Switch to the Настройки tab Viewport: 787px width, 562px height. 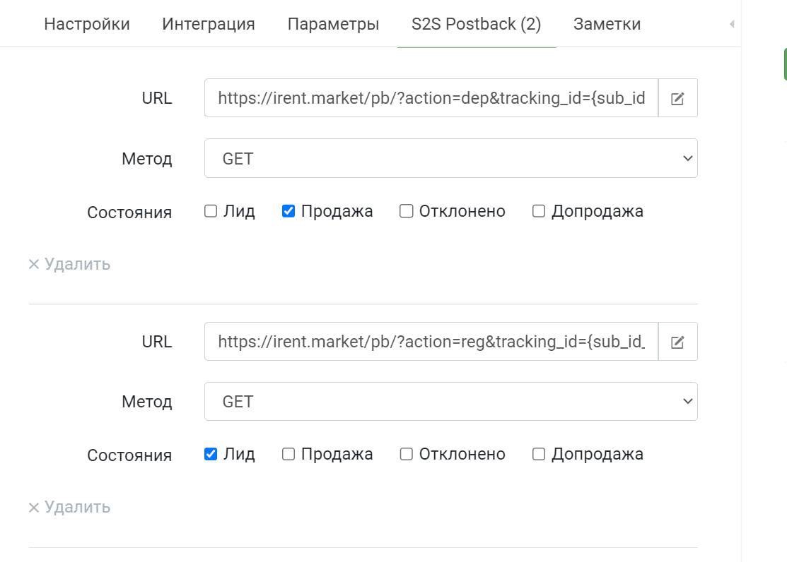pyautogui.click(x=87, y=24)
